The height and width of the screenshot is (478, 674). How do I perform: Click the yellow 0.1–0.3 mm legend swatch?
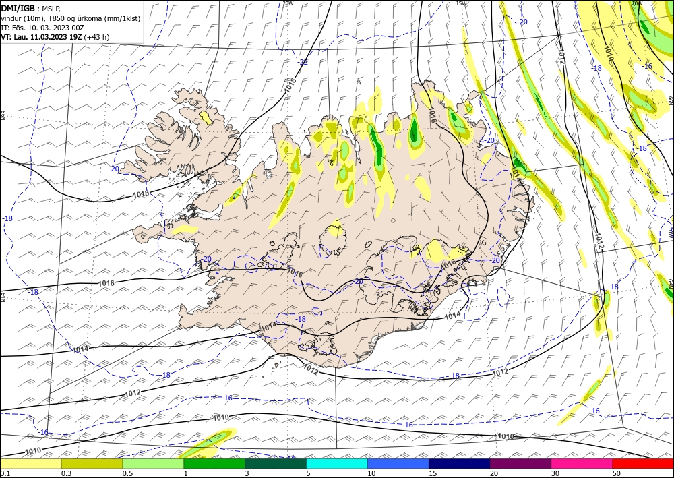pyautogui.click(x=30, y=463)
